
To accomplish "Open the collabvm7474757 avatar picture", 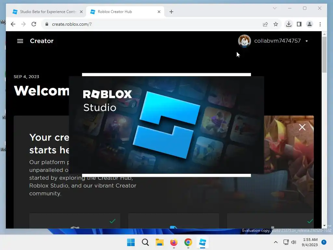I will tap(244, 41).
